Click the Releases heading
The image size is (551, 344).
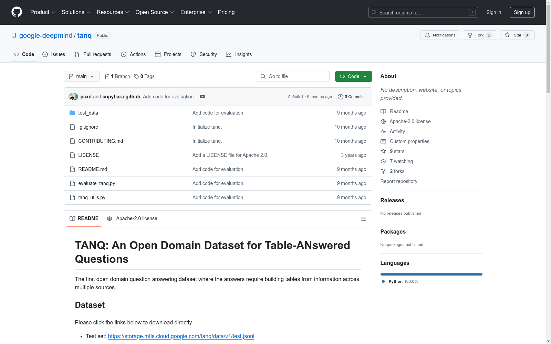392,200
